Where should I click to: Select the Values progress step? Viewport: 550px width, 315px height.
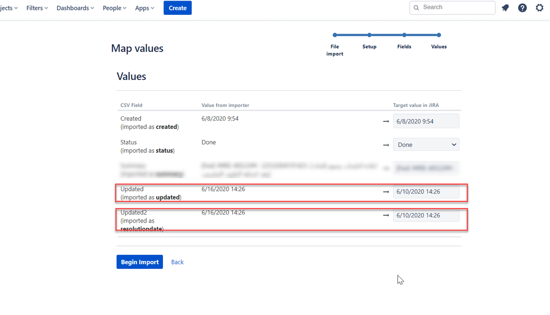tap(439, 41)
